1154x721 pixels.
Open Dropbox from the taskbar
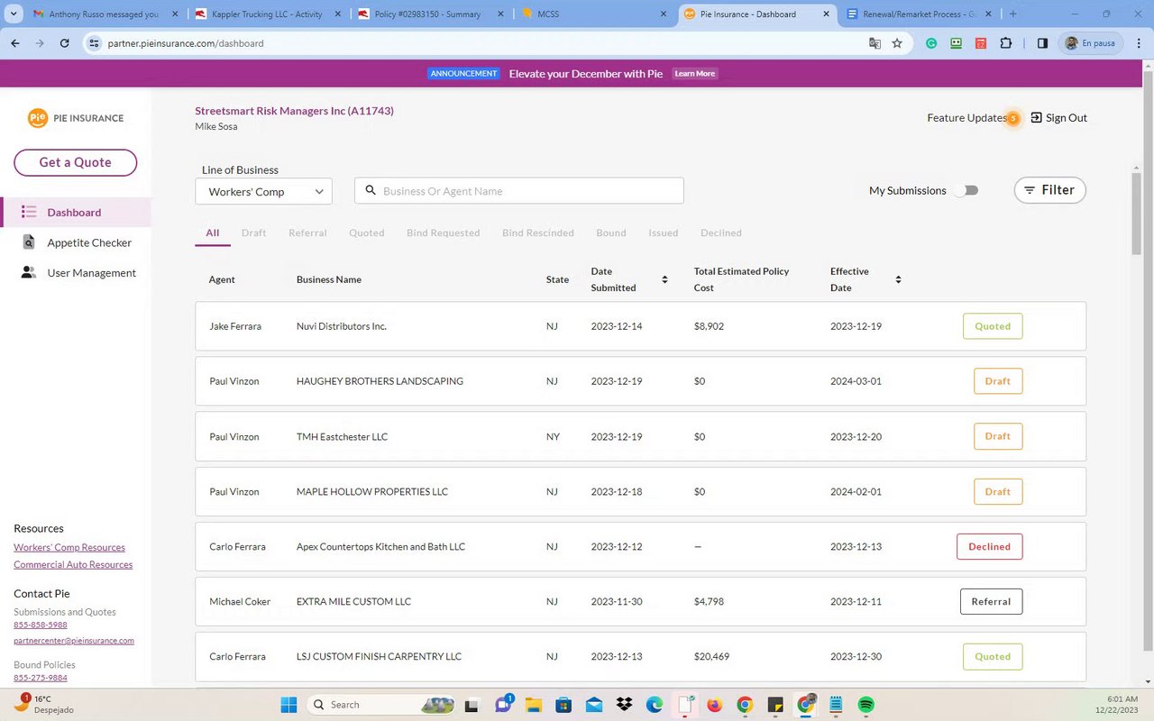624,705
